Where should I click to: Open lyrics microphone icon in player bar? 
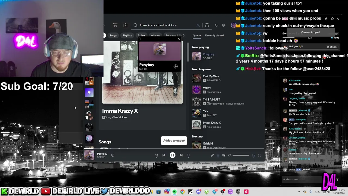212,155
